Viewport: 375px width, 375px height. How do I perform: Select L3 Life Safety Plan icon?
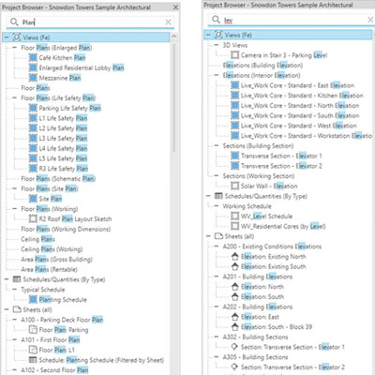click(33, 138)
